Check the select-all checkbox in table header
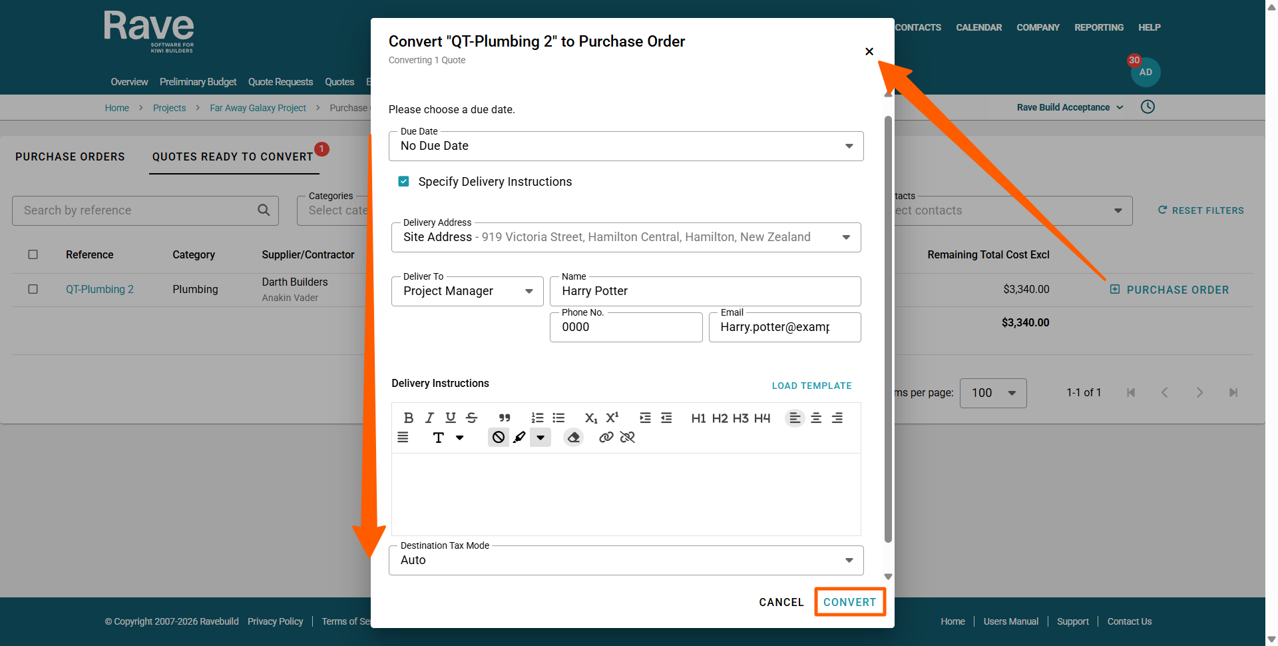This screenshot has height=646, width=1278. pyautogui.click(x=33, y=254)
